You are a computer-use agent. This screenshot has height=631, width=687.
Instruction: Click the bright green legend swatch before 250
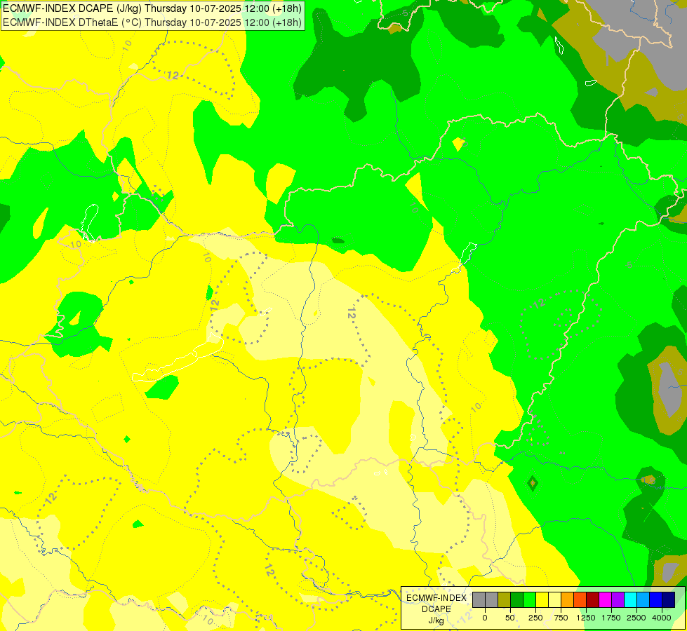click(x=529, y=600)
